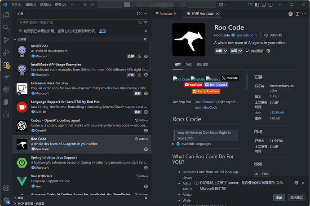Toggle primary side bar layout button
Image resolution: width=310 pixels, height=206 pixels.
click(x=257, y=4)
